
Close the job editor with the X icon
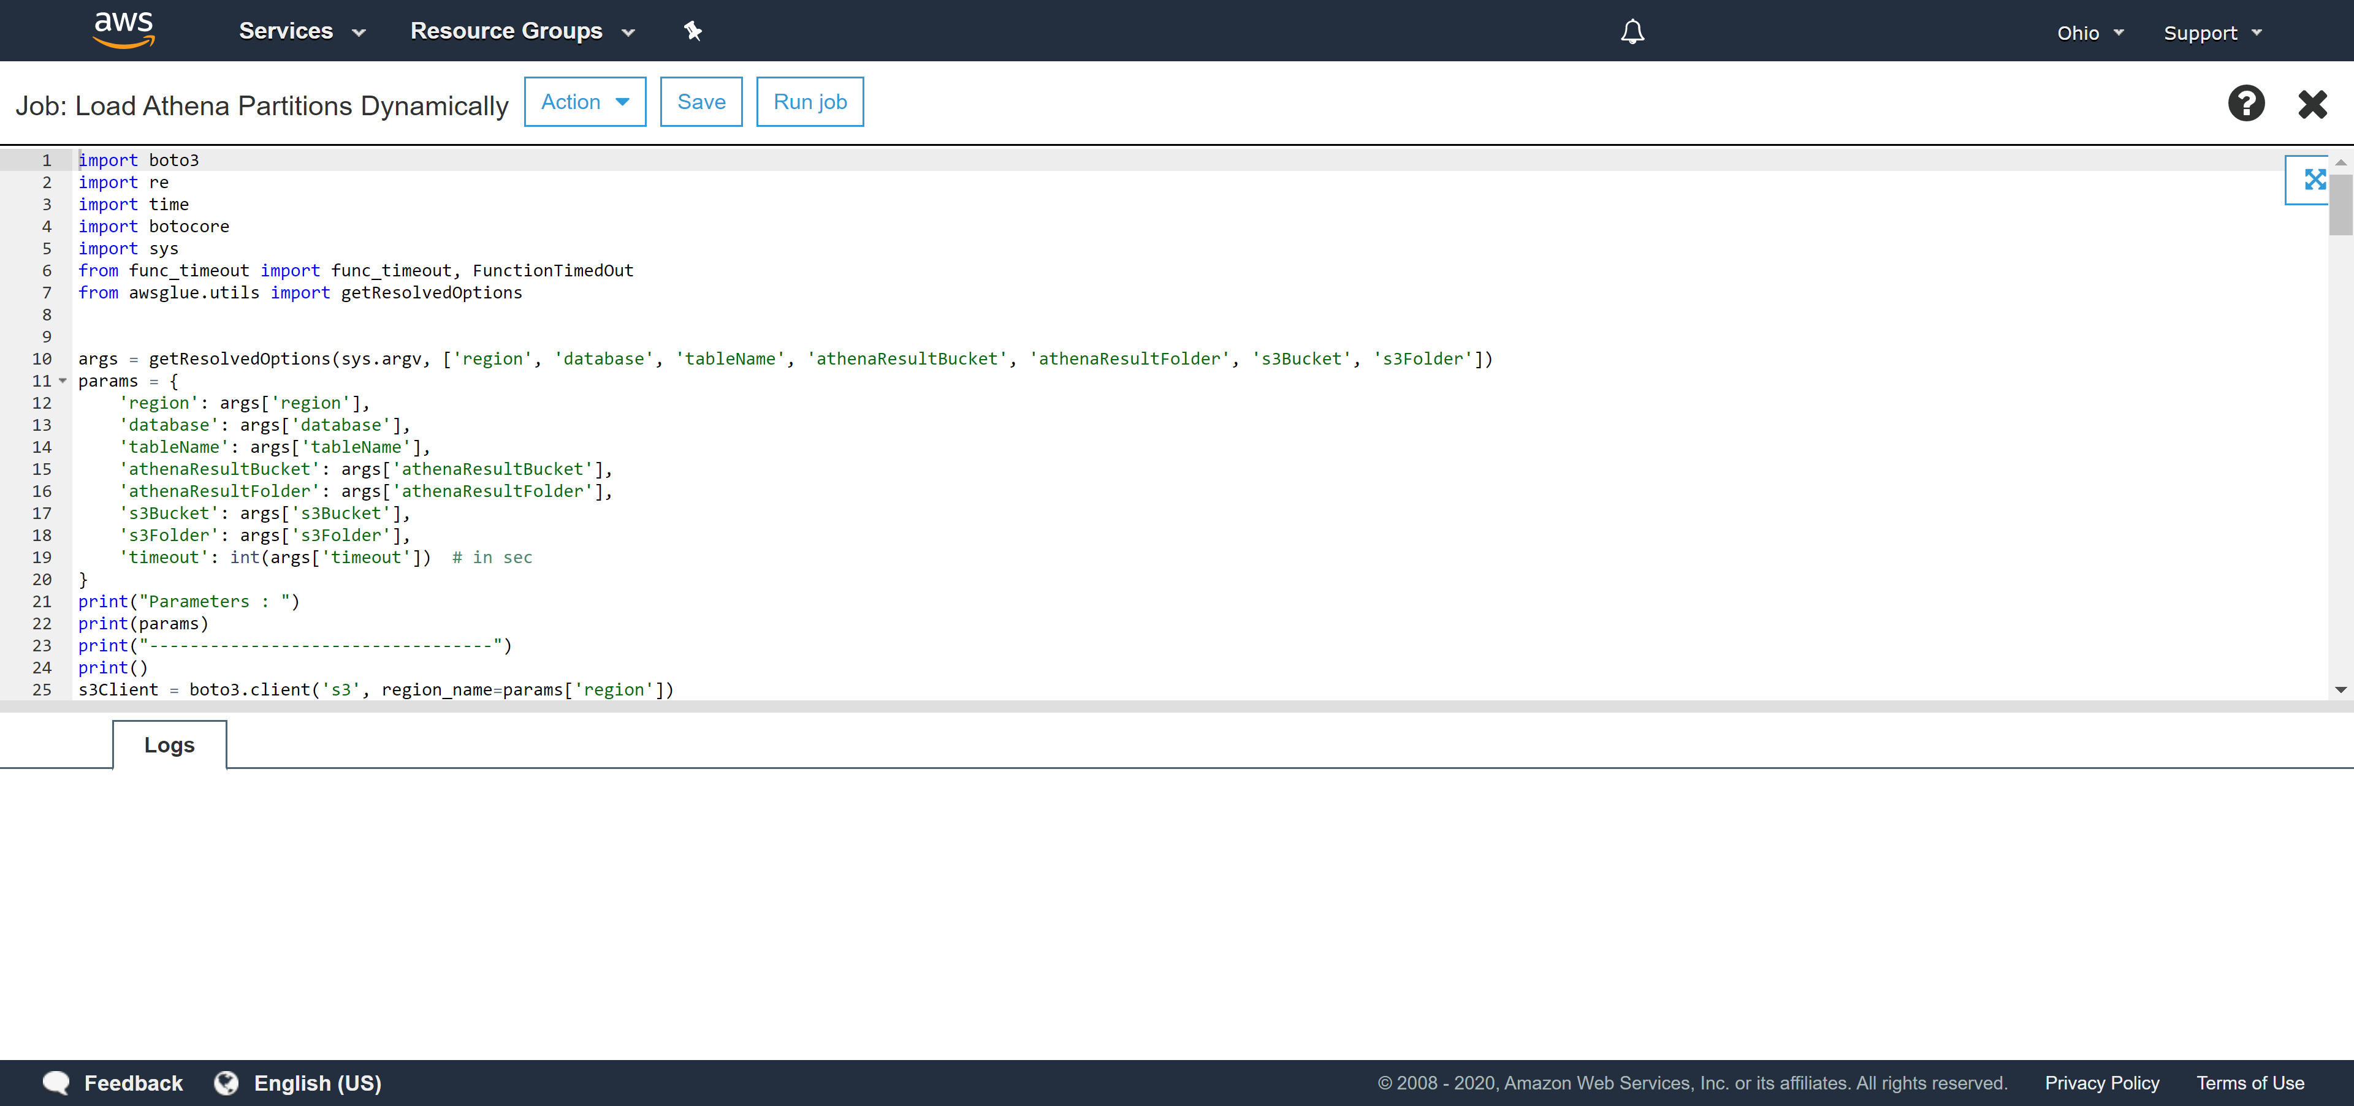pyautogui.click(x=2312, y=103)
